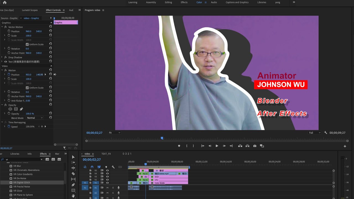
Task: Mute audio track A1
Action: pos(107,188)
